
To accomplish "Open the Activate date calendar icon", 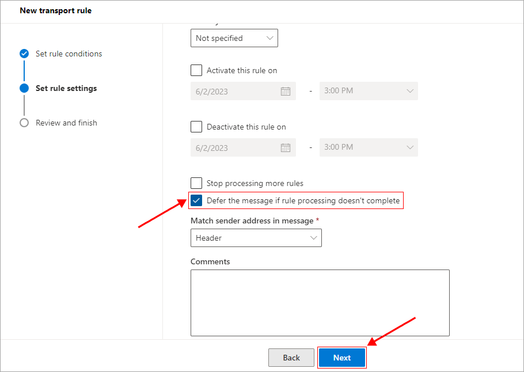I will (x=285, y=91).
